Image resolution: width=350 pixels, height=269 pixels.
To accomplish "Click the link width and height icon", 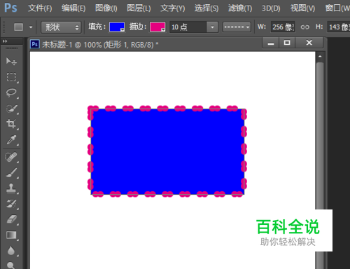I will click(304, 27).
